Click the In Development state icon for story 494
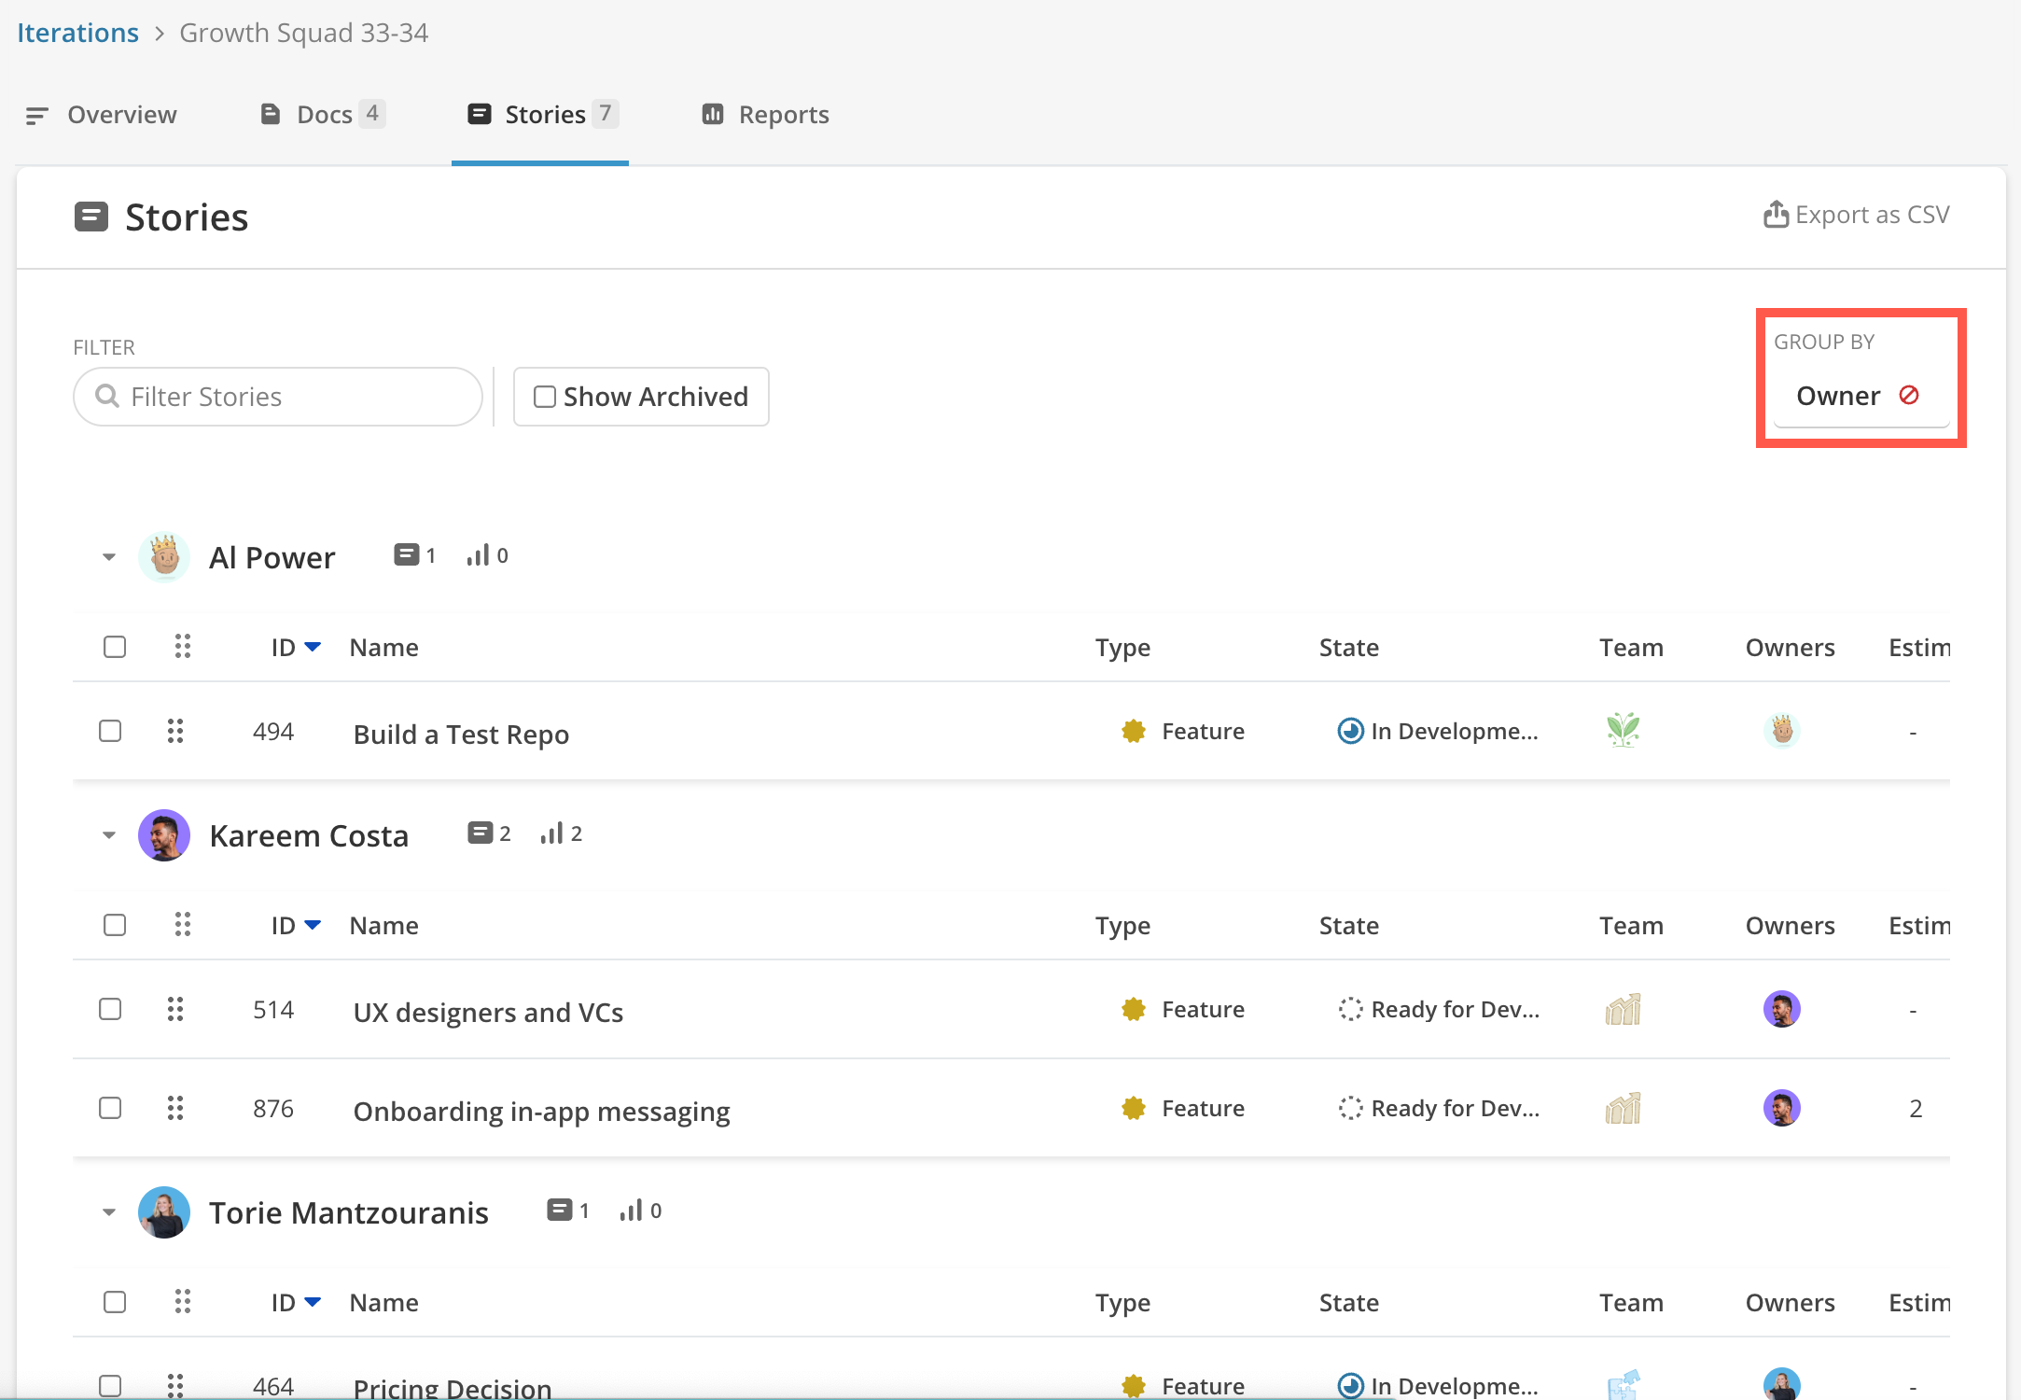This screenshot has width=2021, height=1400. pos(1349,731)
